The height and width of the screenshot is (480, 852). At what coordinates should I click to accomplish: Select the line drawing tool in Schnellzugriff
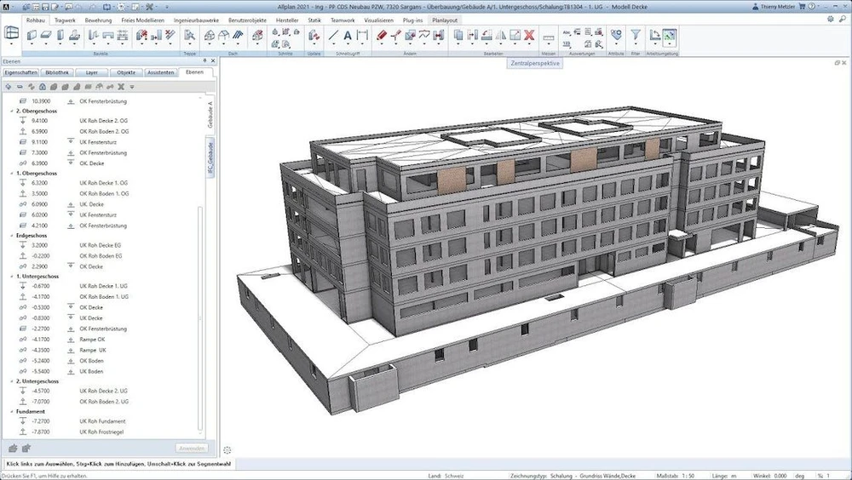click(333, 36)
